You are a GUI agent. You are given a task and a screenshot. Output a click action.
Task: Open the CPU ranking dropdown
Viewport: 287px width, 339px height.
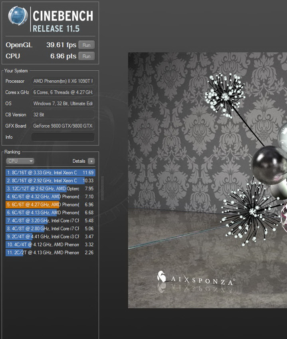point(20,161)
